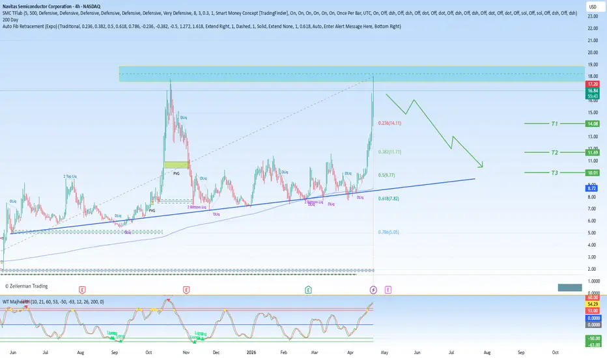The width and height of the screenshot is (607, 358).
Task: Click the 0.786(5.05) Fibonacci level label
Action: (x=388, y=232)
